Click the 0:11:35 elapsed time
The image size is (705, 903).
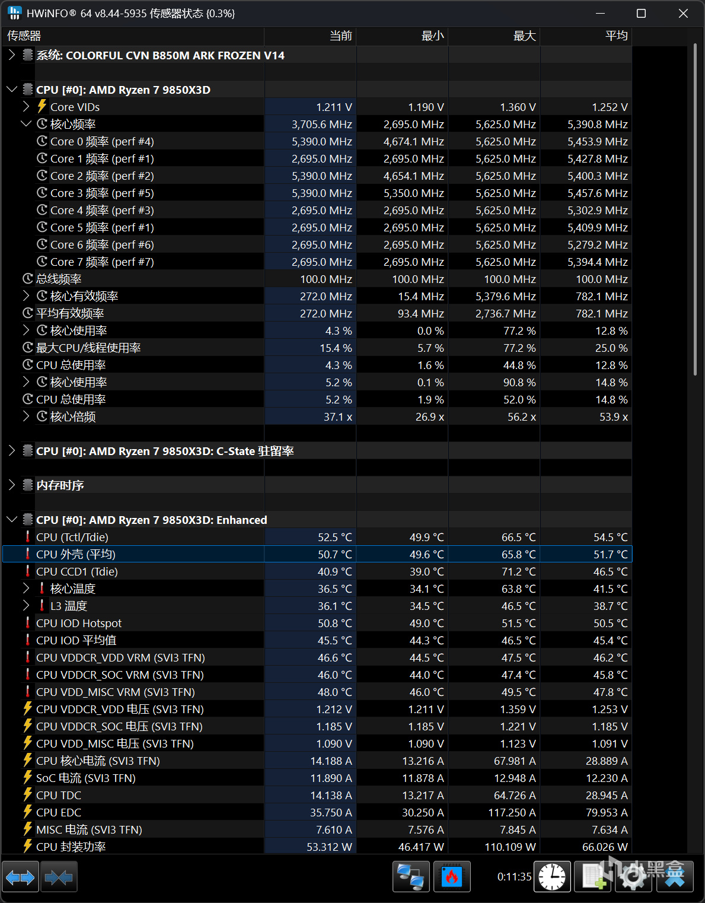(x=514, y=877)
